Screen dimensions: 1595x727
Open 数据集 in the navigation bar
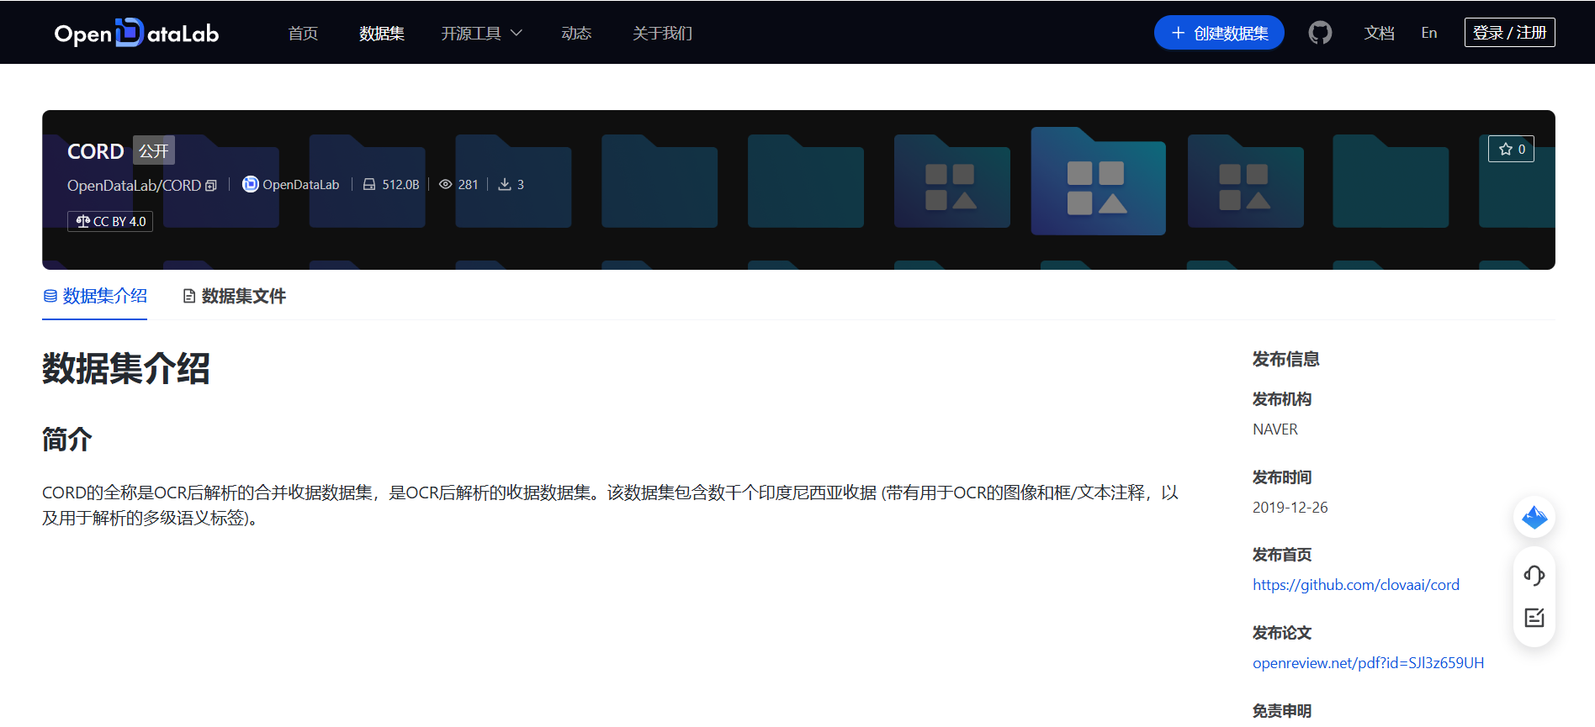(x=382, y=33)
